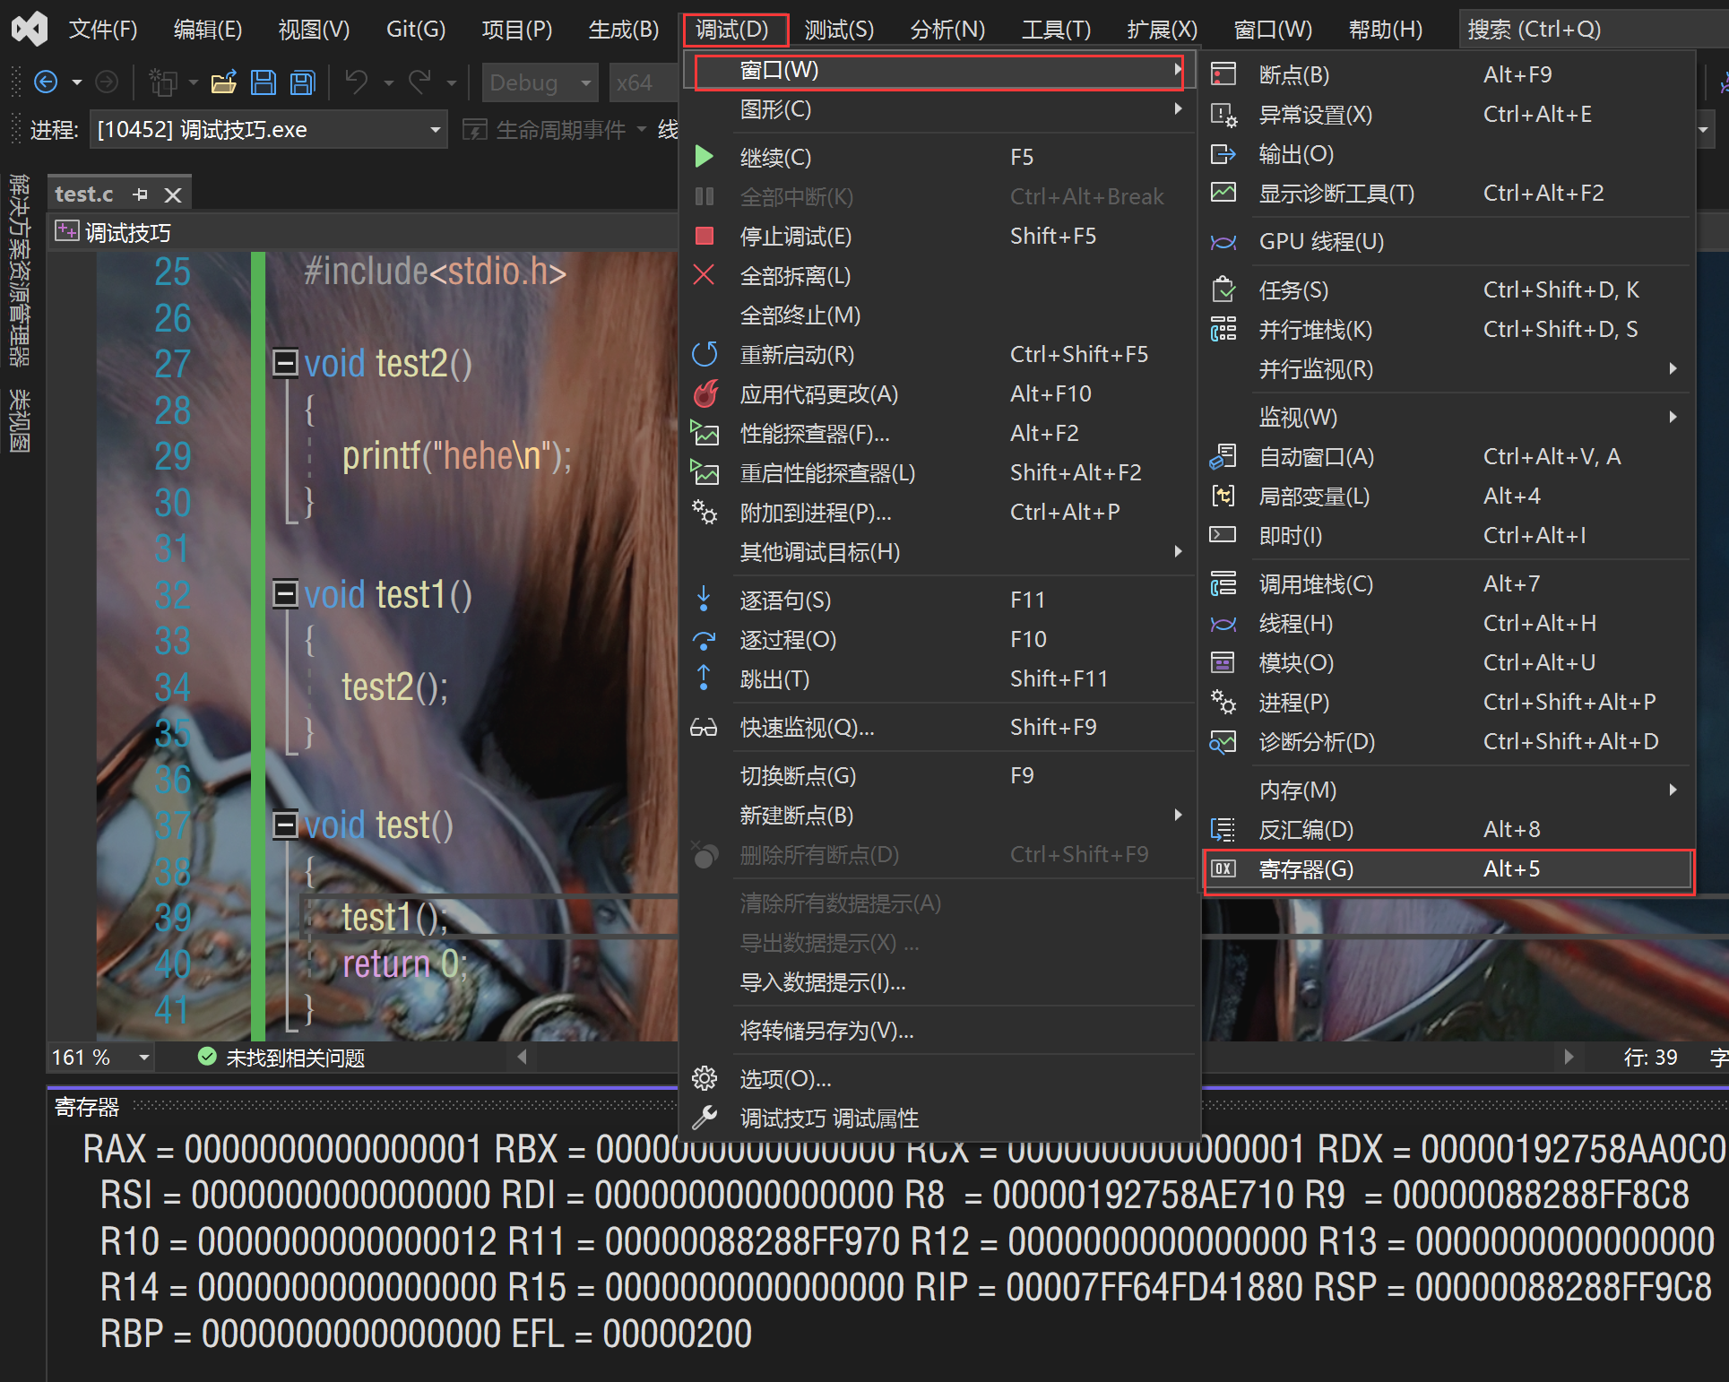Click the debug properties wrench icon
Image resolution: width=1729 pixels, height=1382 pixels.
pyautogui.click(x=705, y=1118)
